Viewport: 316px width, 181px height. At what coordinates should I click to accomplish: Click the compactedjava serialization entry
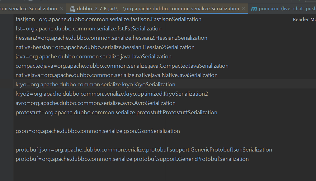point(122,66)
